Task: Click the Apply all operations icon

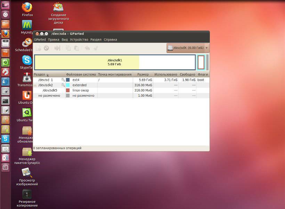Action: pyautogui.click(x=96, y=48)
